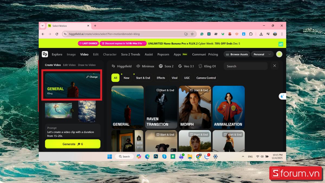This screenshot has height=183, width=325.
Task: Click the mermaid start frame thumbnail
Action: click(x=58, y=110)
